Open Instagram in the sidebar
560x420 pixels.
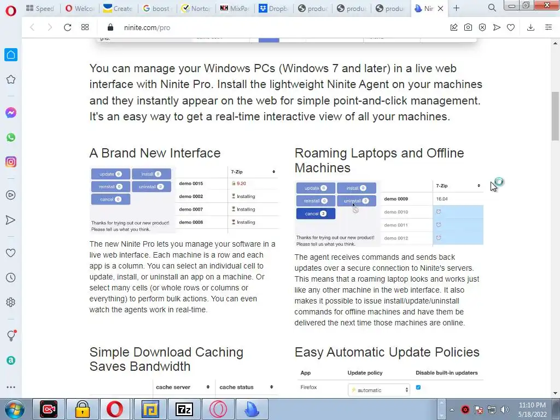11,162
